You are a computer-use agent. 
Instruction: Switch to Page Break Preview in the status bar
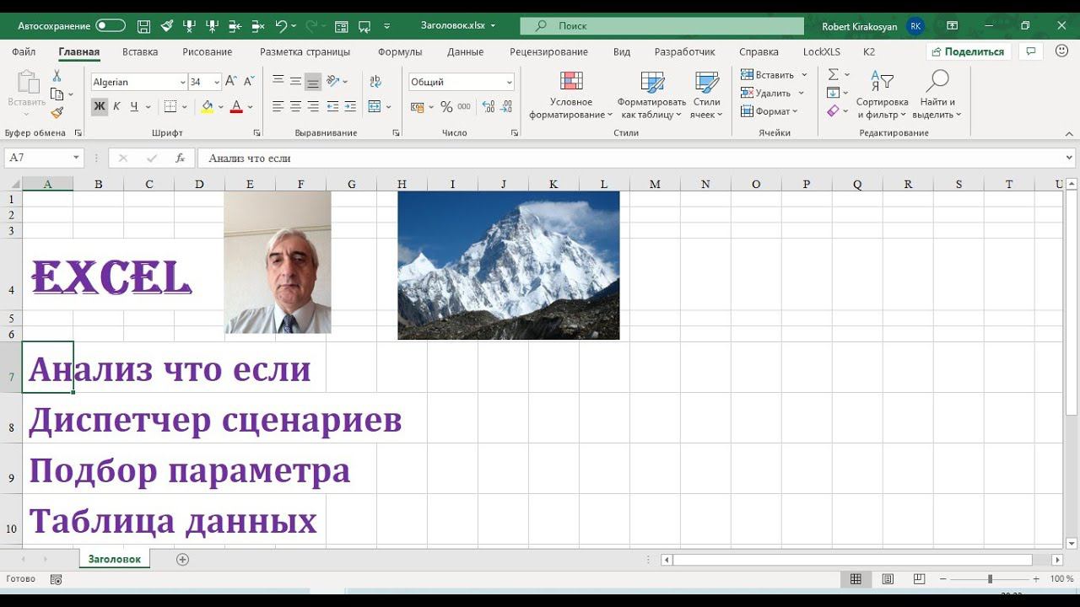pos(920,579)
